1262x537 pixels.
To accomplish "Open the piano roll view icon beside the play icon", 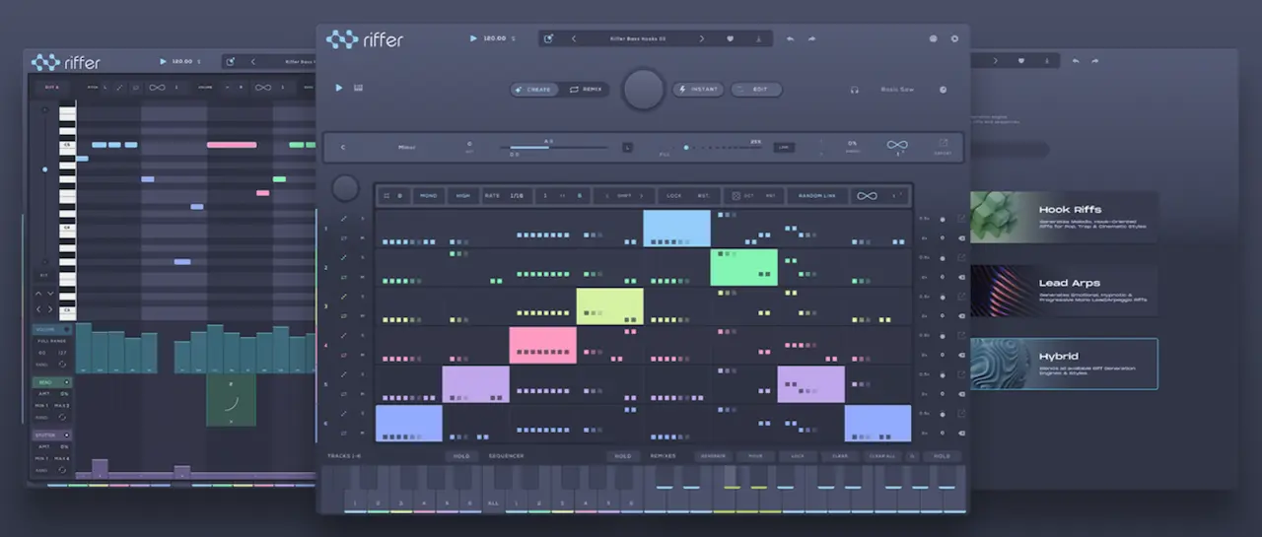I will 358,88.
